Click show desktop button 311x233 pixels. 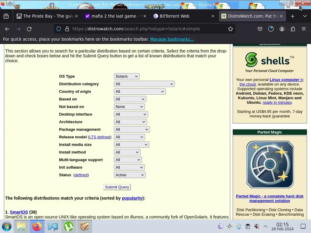point(303,226)
